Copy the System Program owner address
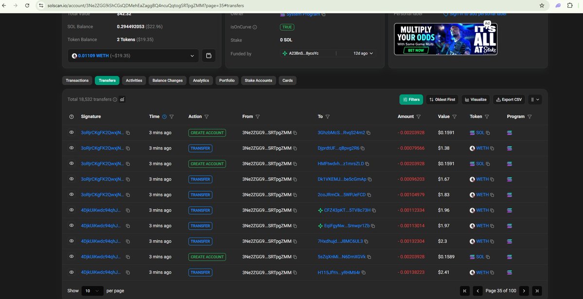583x299 pixels. coord(323,14)
